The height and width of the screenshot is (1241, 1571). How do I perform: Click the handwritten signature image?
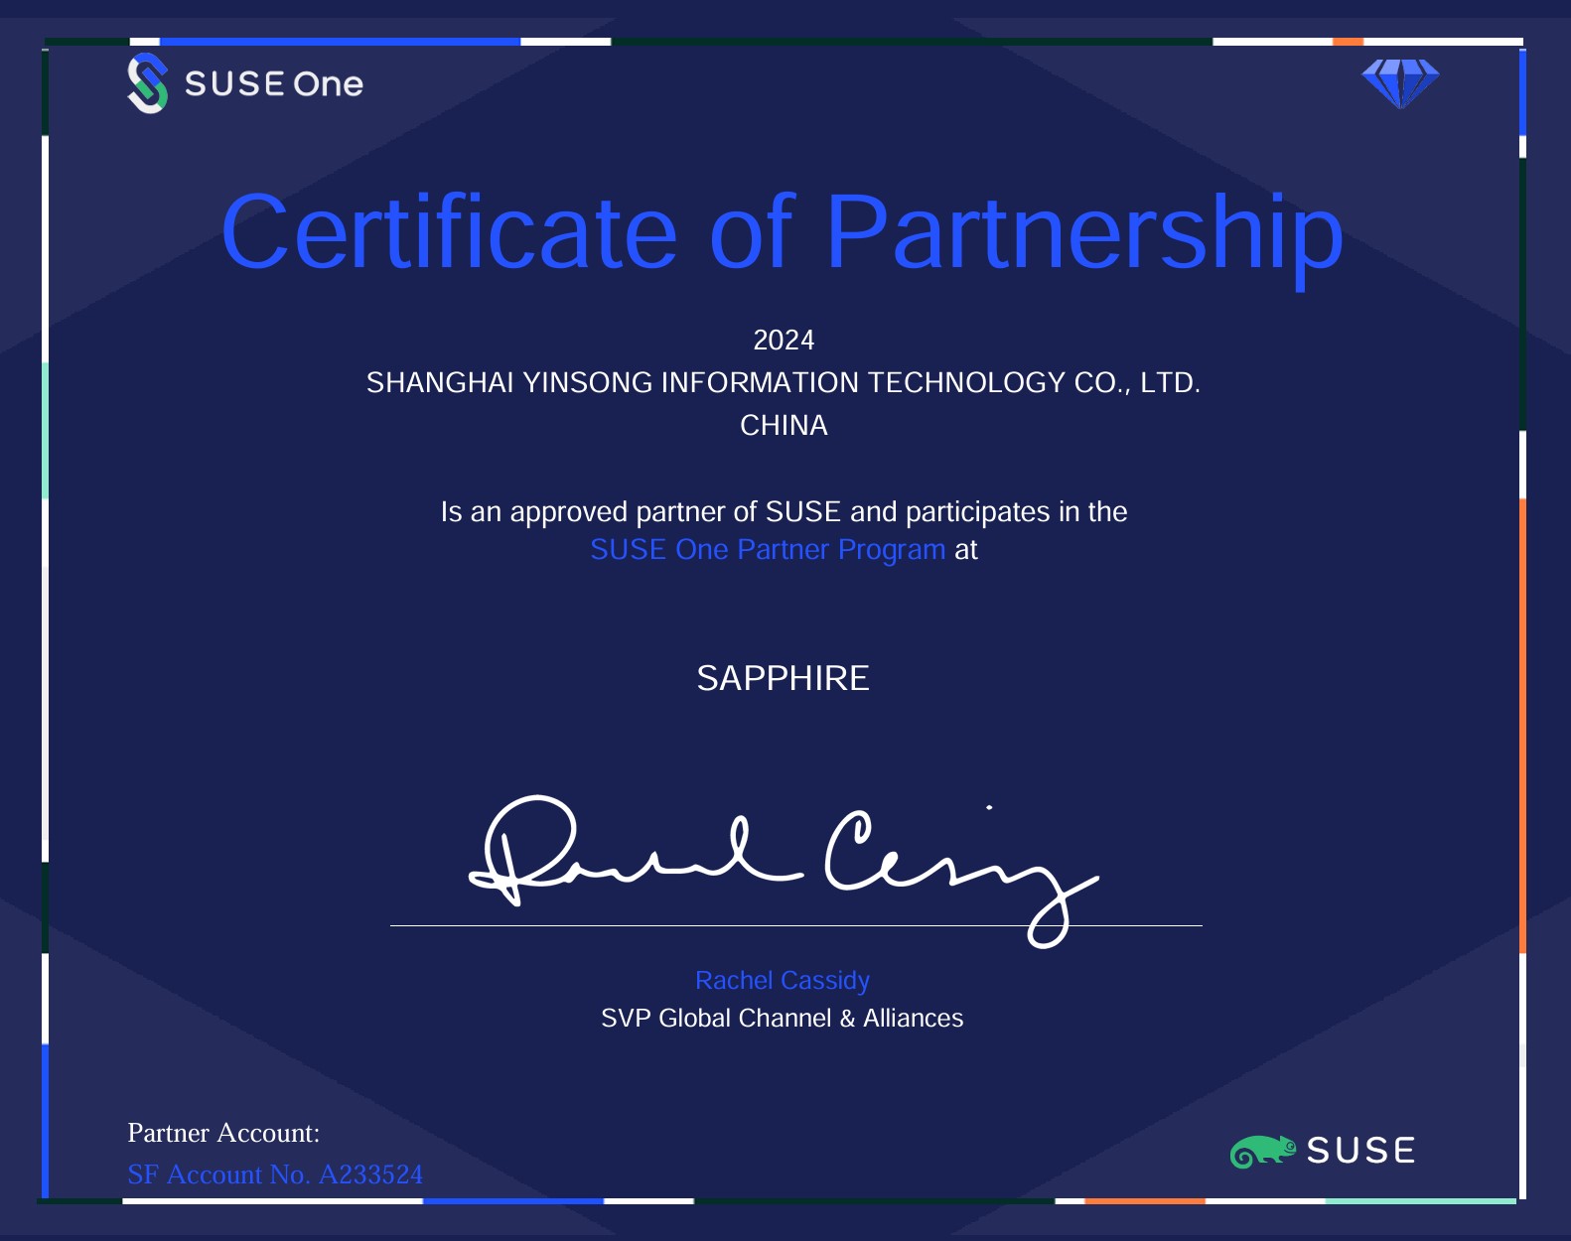(784, 871)
